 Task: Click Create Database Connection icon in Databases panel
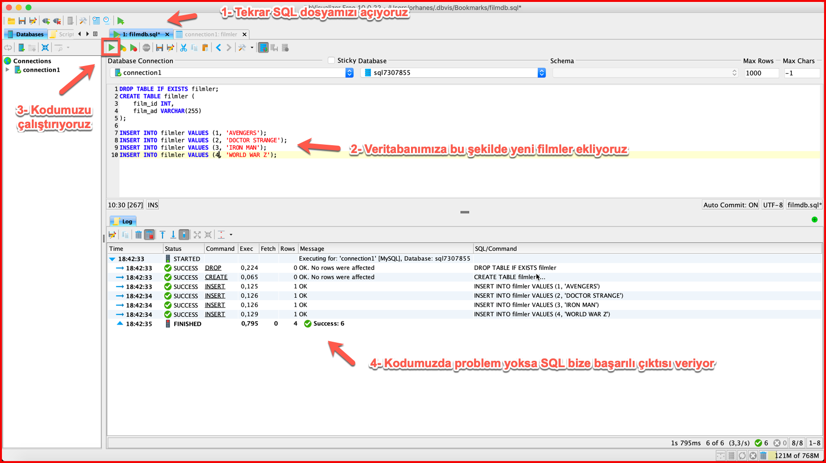21,47
